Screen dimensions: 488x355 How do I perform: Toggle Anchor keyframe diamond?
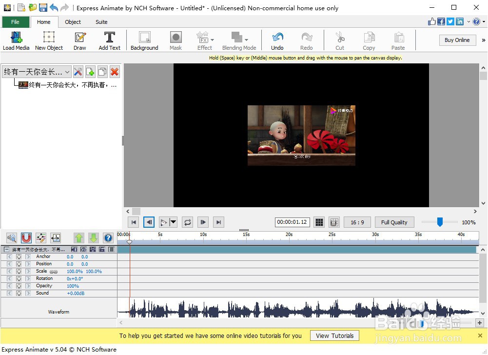click(x=19, y=257)
